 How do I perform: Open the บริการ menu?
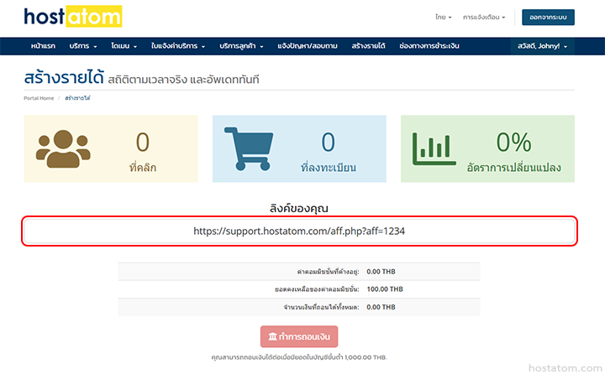pos(83,46)
